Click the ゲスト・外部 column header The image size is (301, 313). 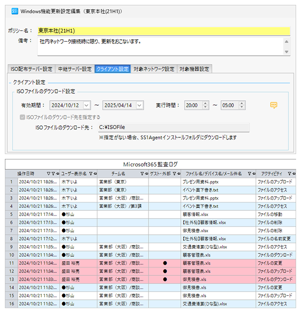click(160, 174)
